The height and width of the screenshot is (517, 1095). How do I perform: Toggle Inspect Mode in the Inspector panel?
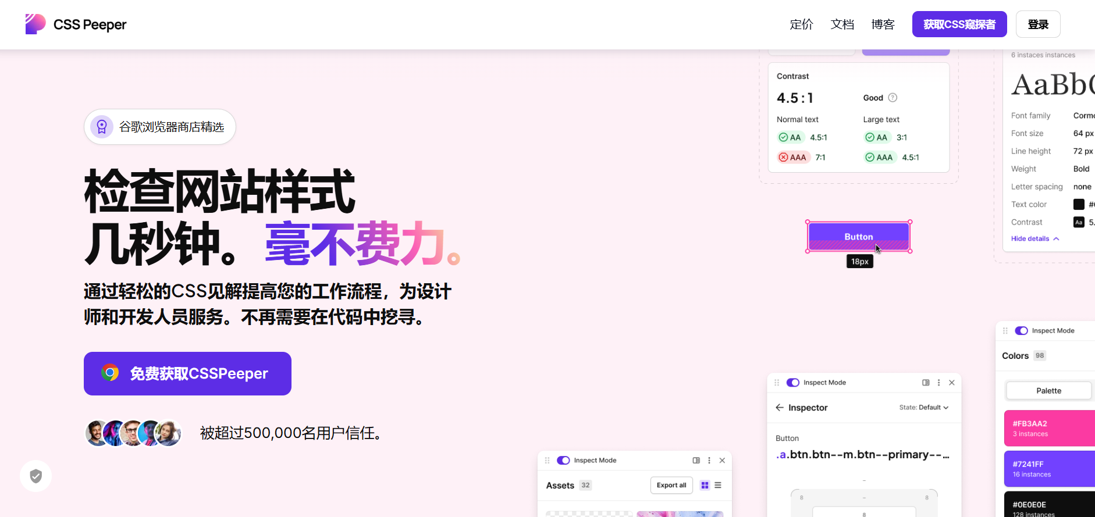tap(793, 383)
